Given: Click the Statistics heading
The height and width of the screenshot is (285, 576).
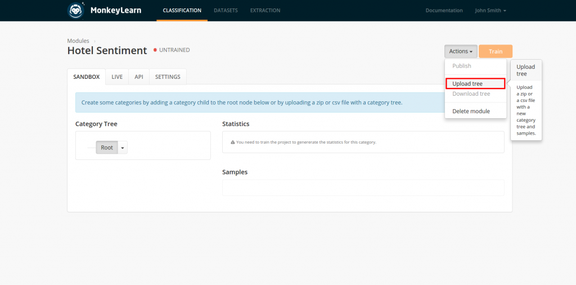Looking at the screenshot, I should pos(236,124).
